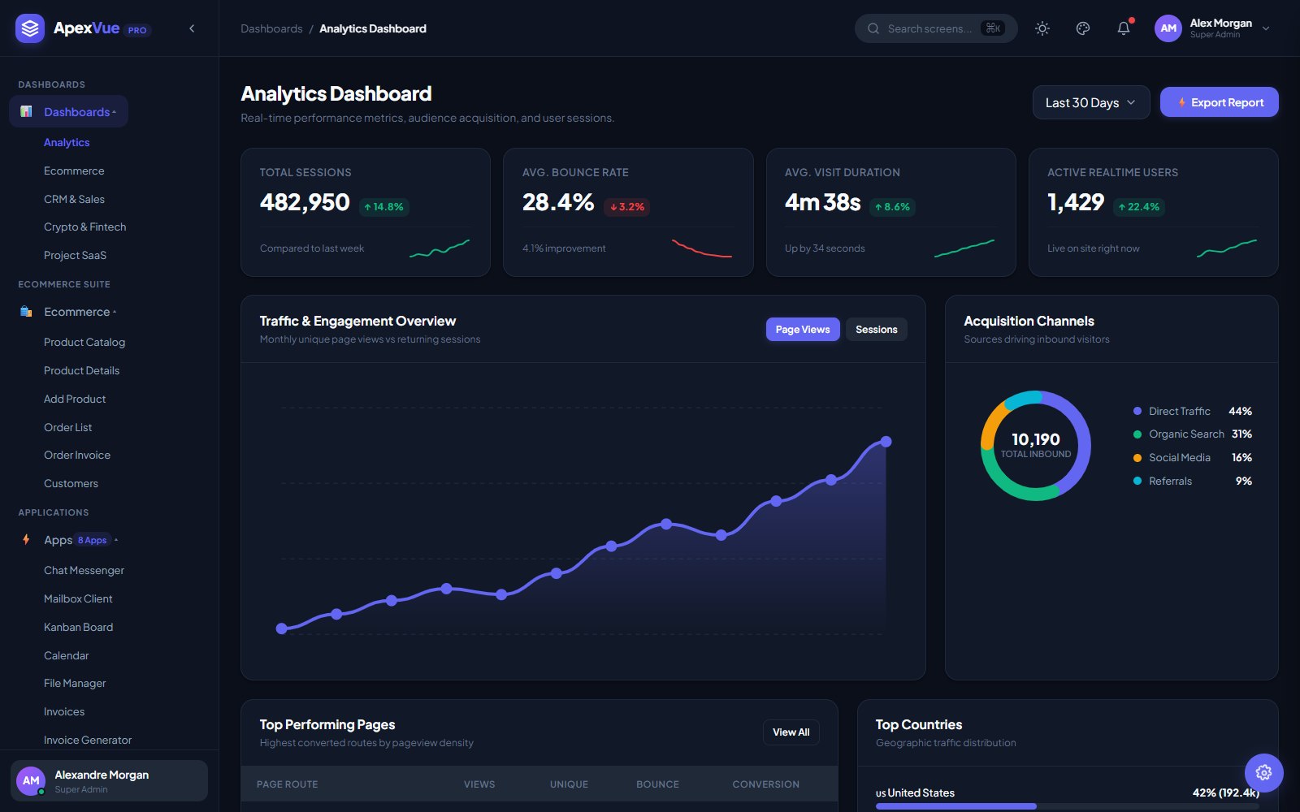Open notifications bell icon
Viewport: 1300px width, 812px height.
[x=1124, y=28]
